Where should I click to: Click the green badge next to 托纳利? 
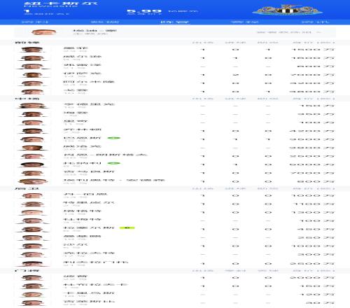click(113, 163)
